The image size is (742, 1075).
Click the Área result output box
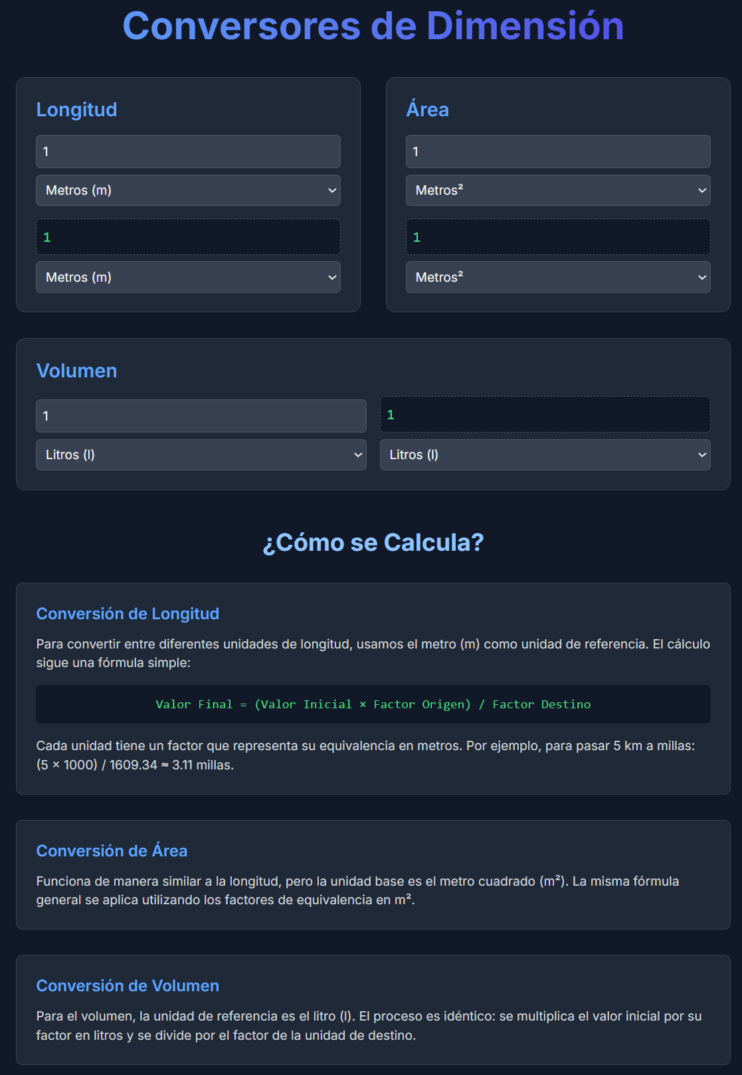pyautogui.click(x=557, y=237)
